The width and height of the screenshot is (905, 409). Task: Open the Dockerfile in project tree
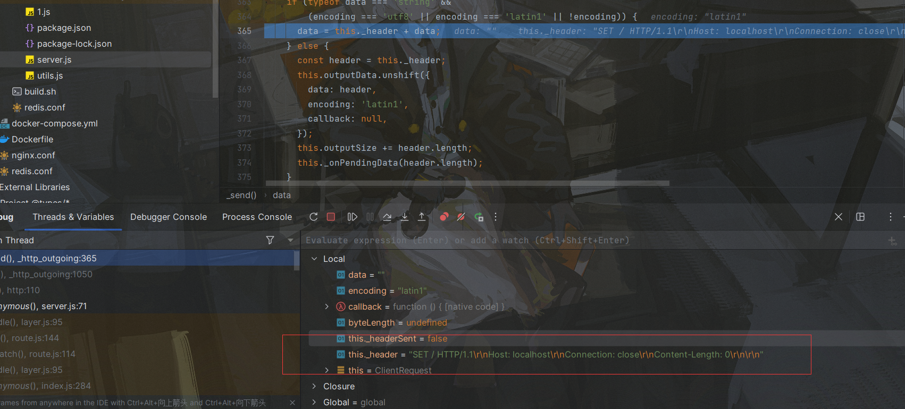pos(32,139)
